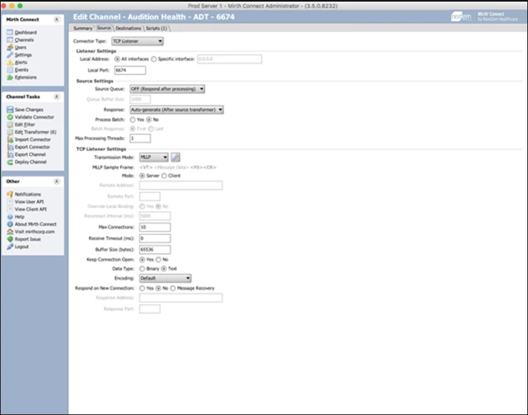Click the Receive Timeout (ms) field
Image resolution: width=528 pixels, height=415 pixels.
(x=155, y=238)
